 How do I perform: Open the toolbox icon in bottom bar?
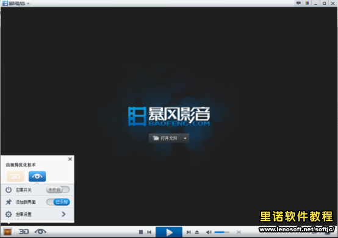(x=8, y=232)
